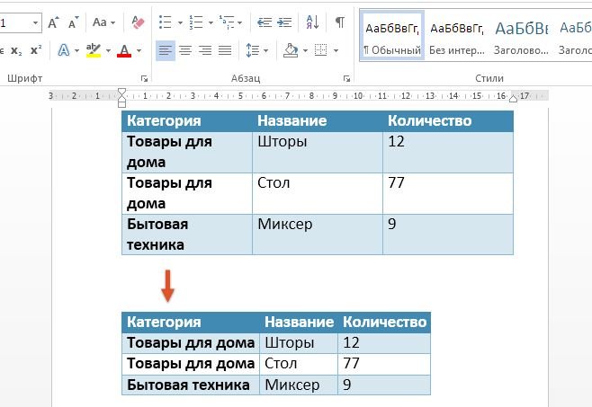The height and width of the screenshot is (407, 592).
Task: Toggle justify text alignment
Action: (x=224, y=50)
